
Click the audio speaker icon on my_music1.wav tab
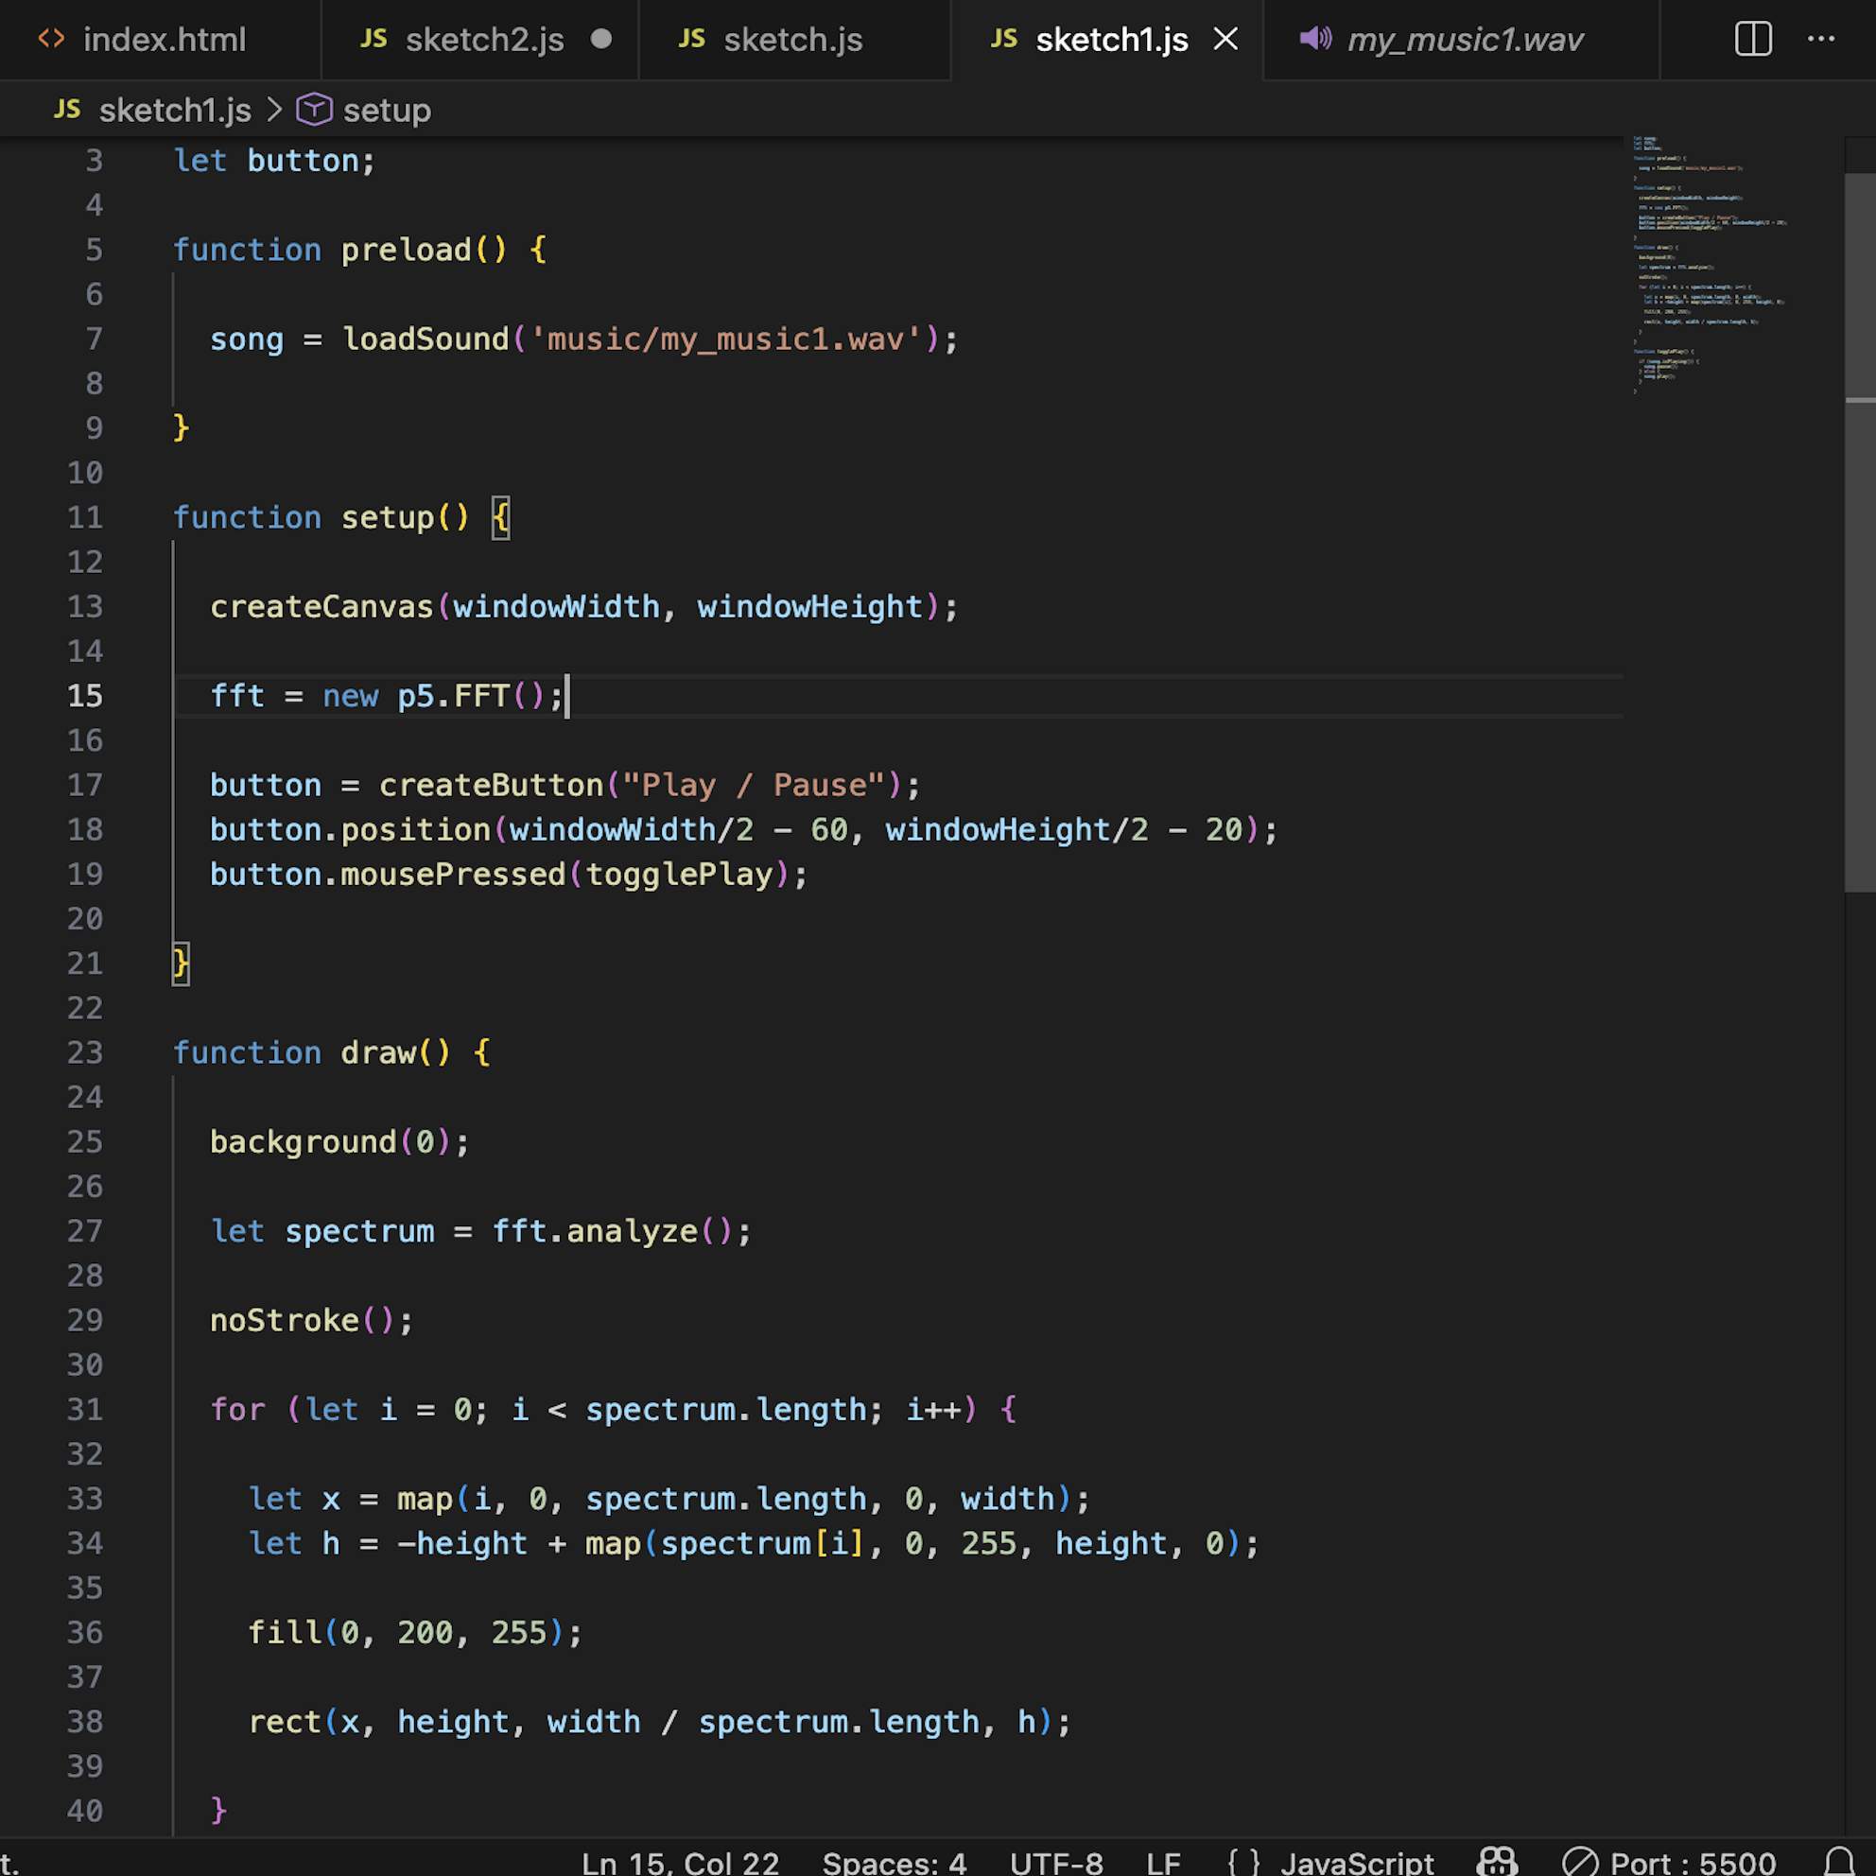(1315, 39)
